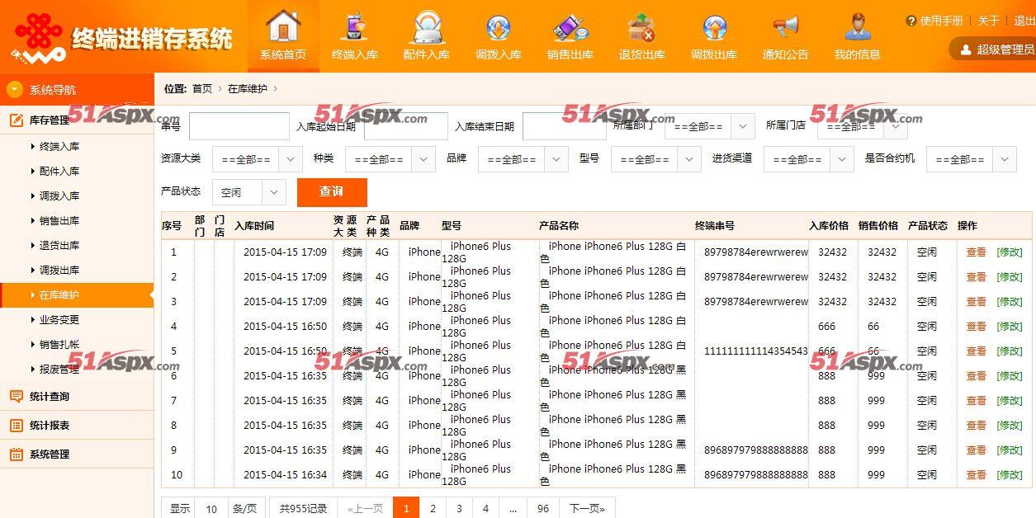Select 退货出库 in the sidebar
Screen dimensions: 1036x518
coord(59,246)
